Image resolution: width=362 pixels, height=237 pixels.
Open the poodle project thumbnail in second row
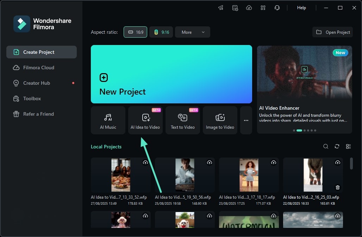pos(121,220)
